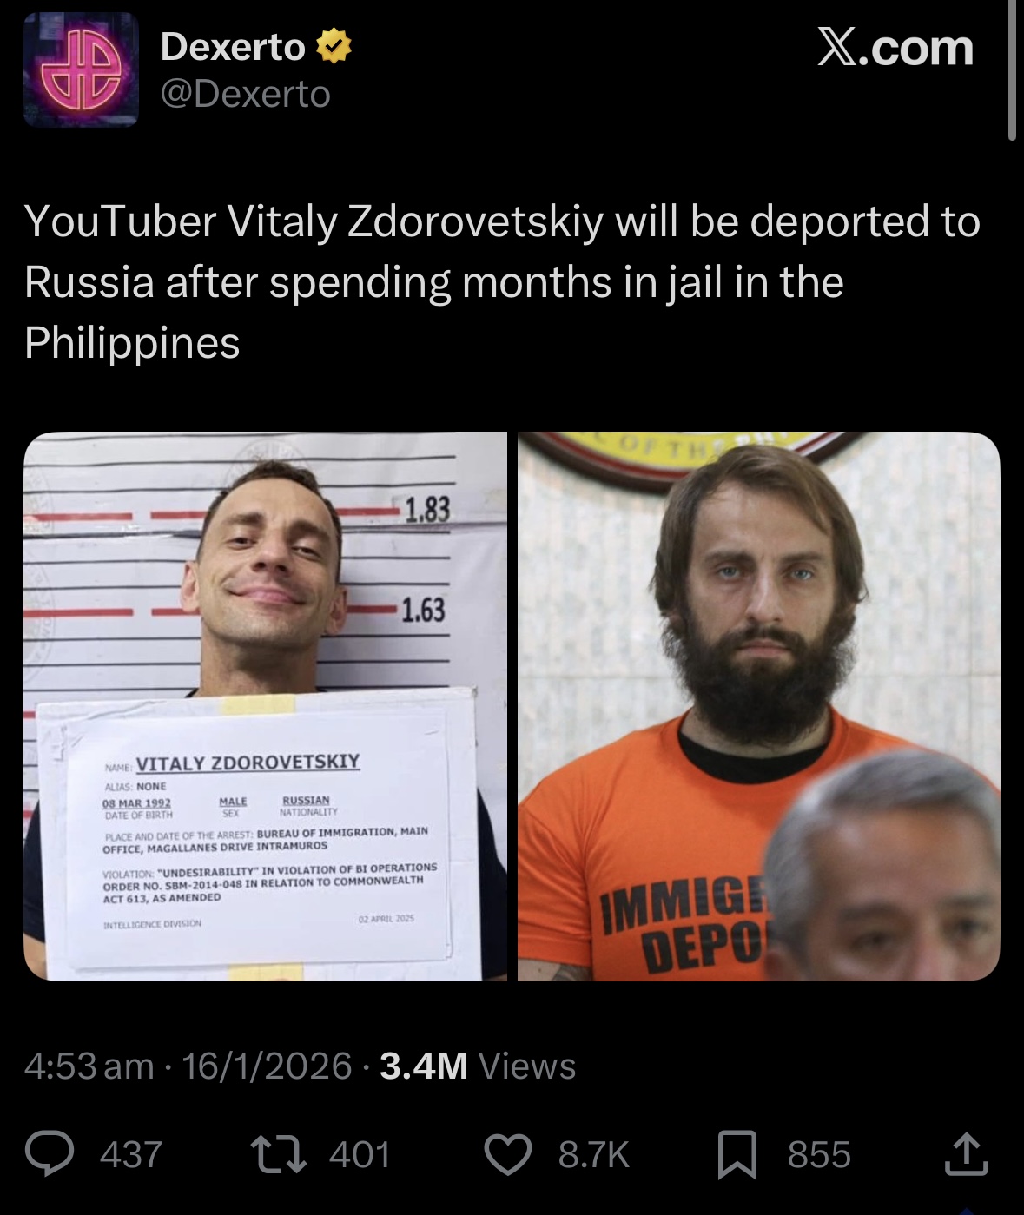Click the X.com watermark text
Image resolution: width=1024 pixels, height=1215 pixels.
point(895,48)
